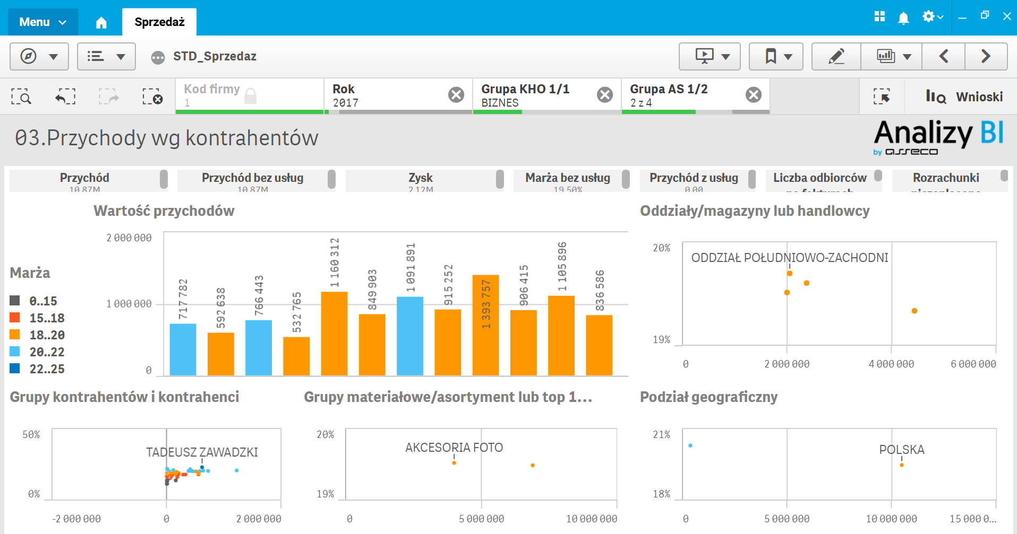Click the scrollbar on the Przychód tile

click(164, 180)
